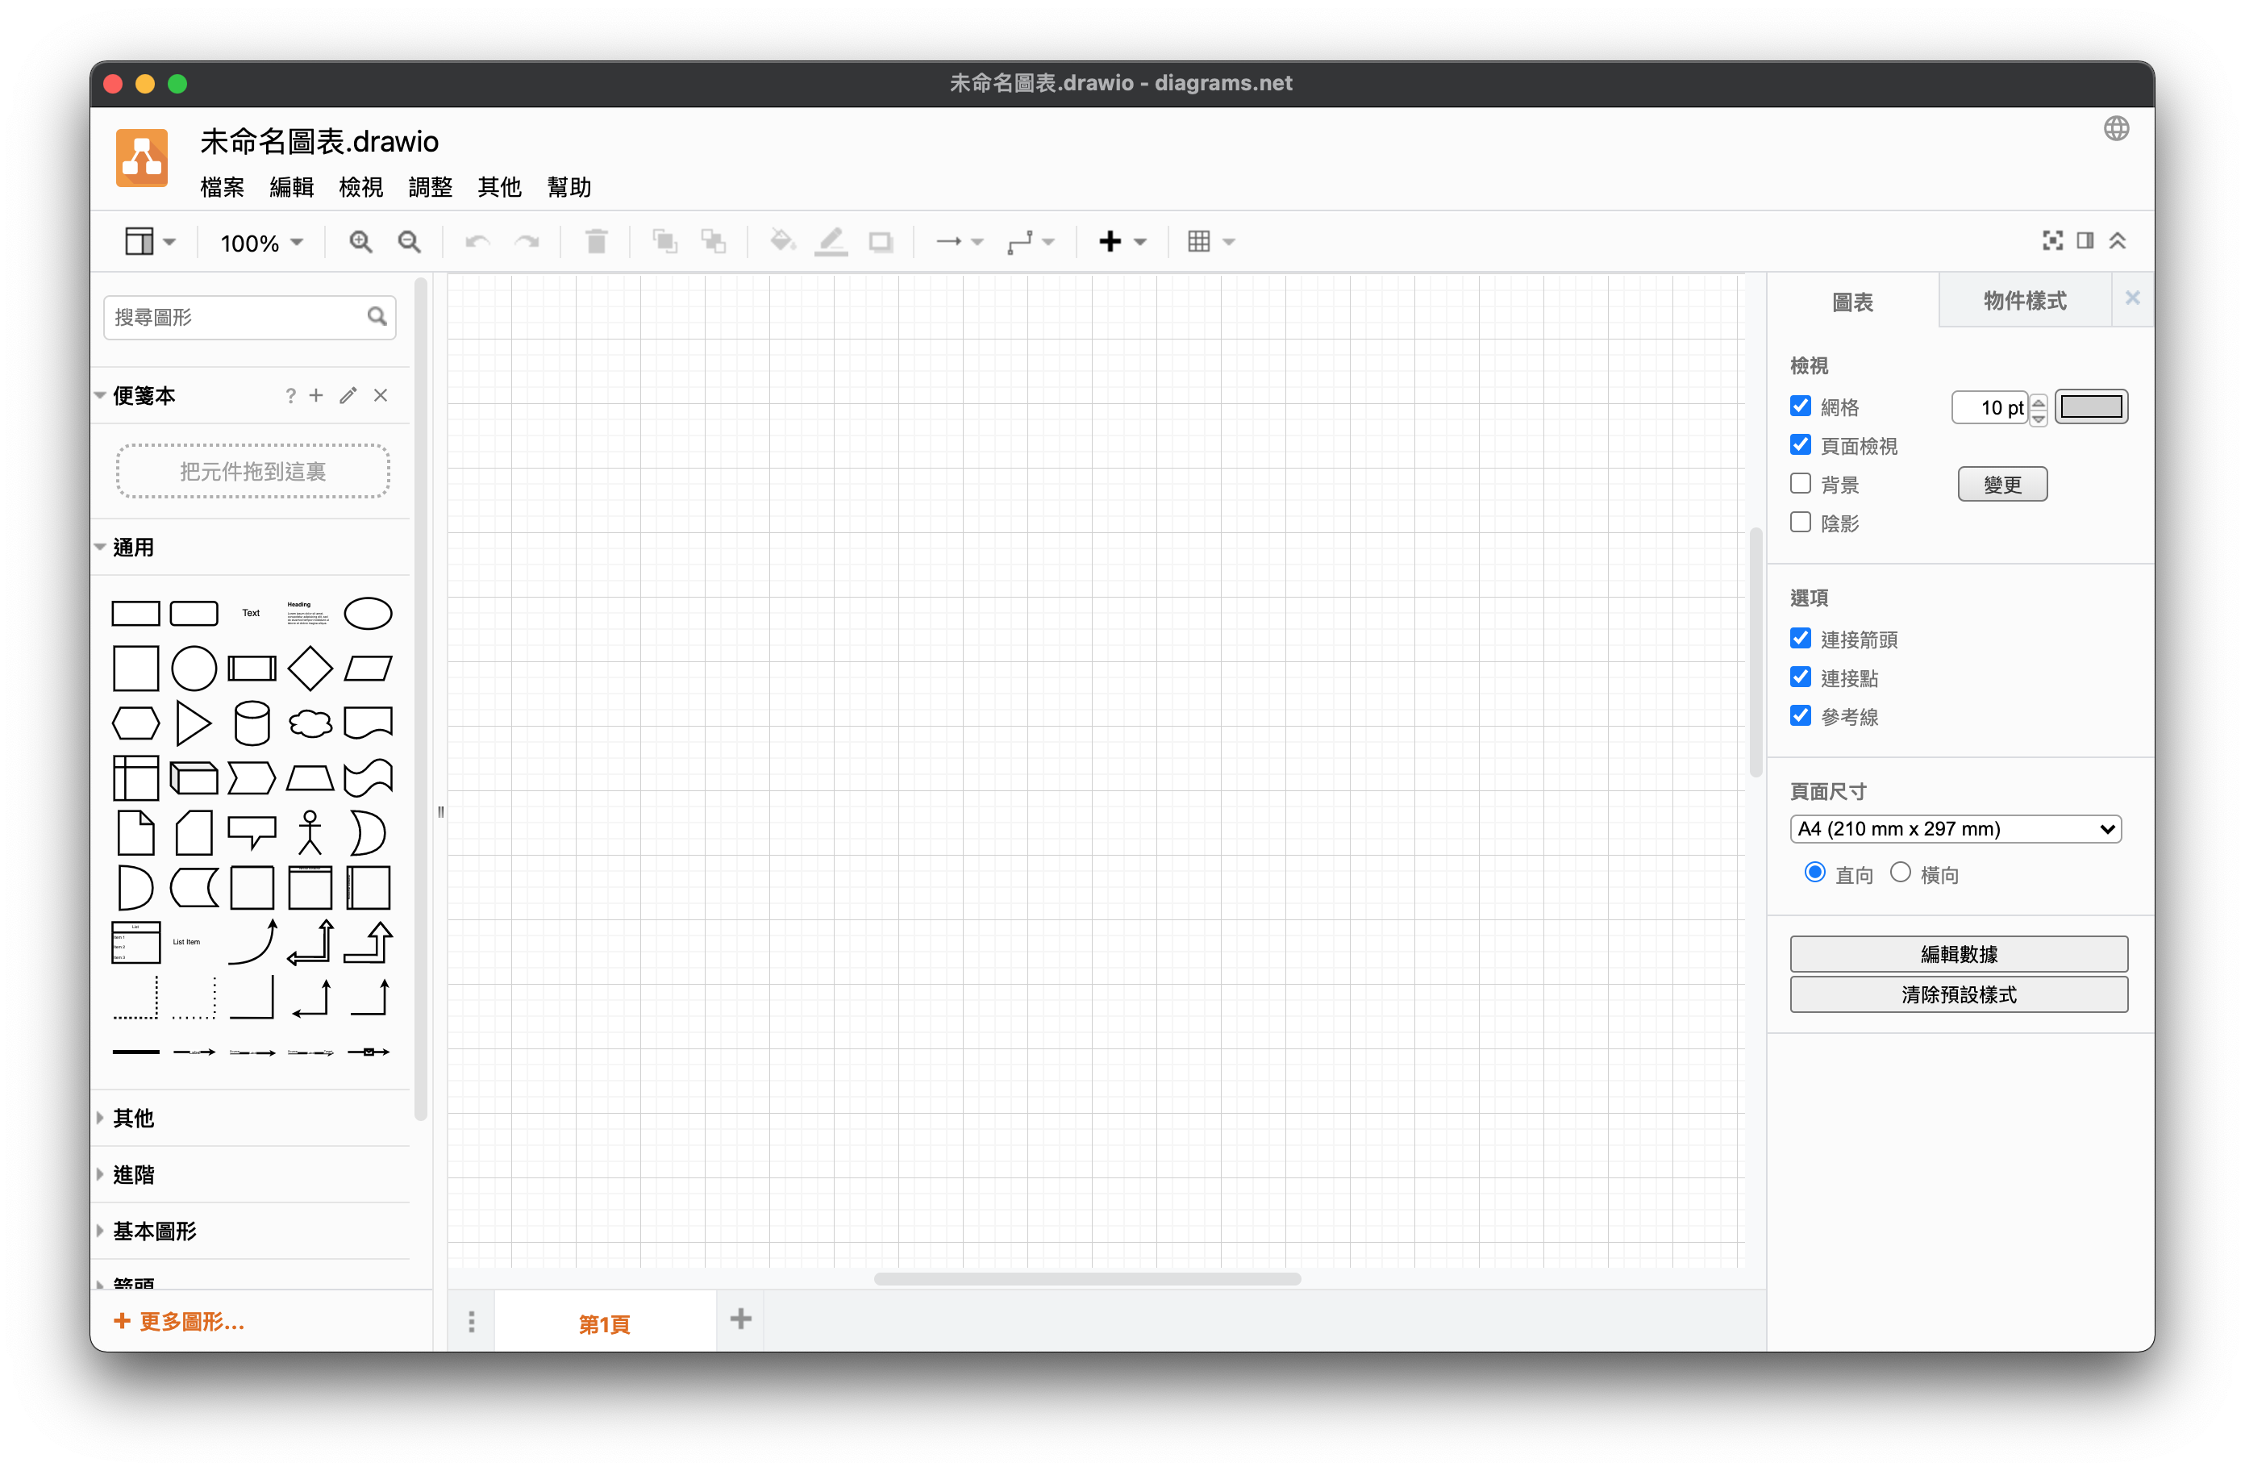Add to scratchpad with plus icon
2245x1471 pixels.
pyautogui.click(x=316, y=395)
